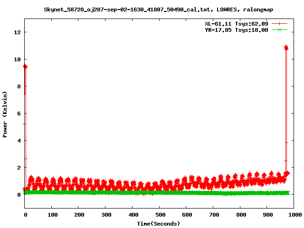
Task: Click the red spike peak at the plot start
Action: (25, 66)
